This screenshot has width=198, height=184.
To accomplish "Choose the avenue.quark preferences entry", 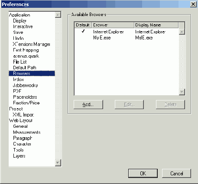I will (26, 56).
